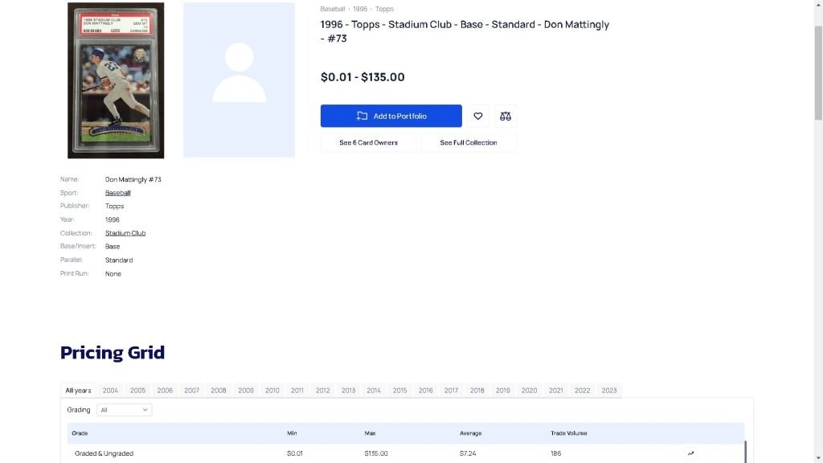Open See Full Collection
This screenshot has width=823, height=463.
tap(469, 142)
